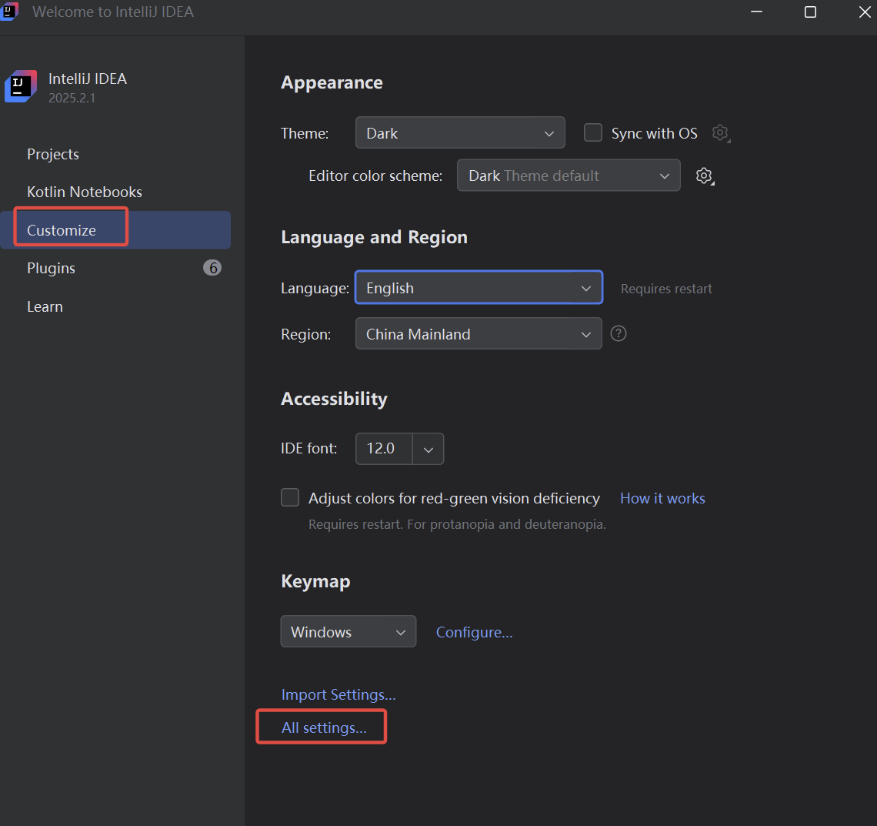
Task: Click the Language and Region heading
Action: point(374,237)
